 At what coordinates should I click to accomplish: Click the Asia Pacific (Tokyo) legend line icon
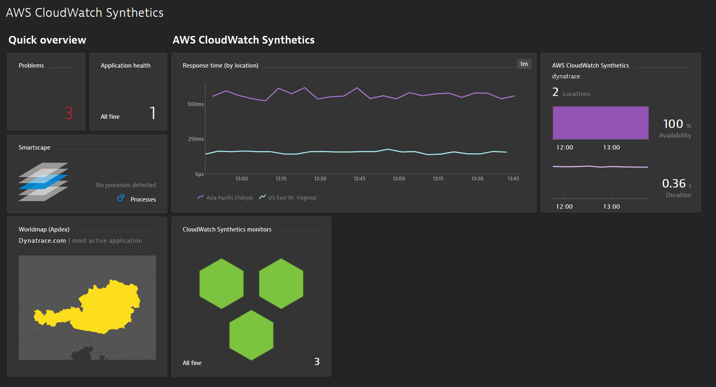(201, 197)
